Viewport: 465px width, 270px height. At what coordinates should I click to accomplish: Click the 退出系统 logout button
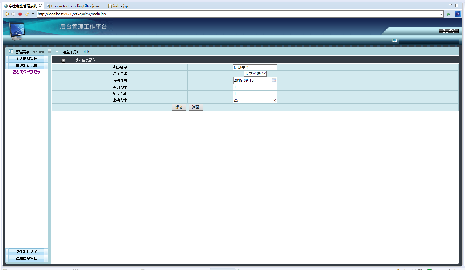[448, 31]
